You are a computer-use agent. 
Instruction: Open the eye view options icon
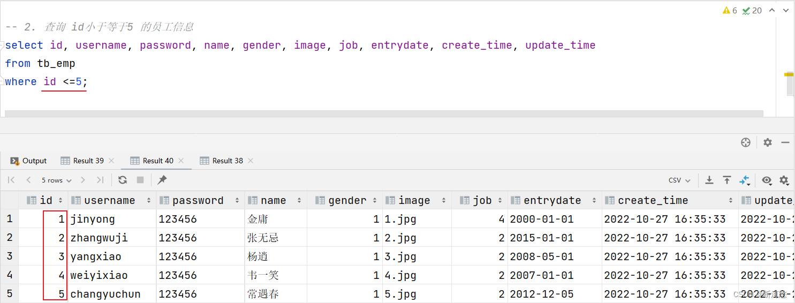click(767, 180)
